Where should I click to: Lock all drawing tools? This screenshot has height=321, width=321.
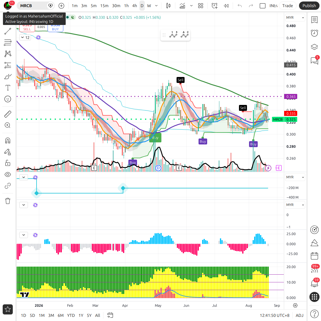click(x=8, y=163)
